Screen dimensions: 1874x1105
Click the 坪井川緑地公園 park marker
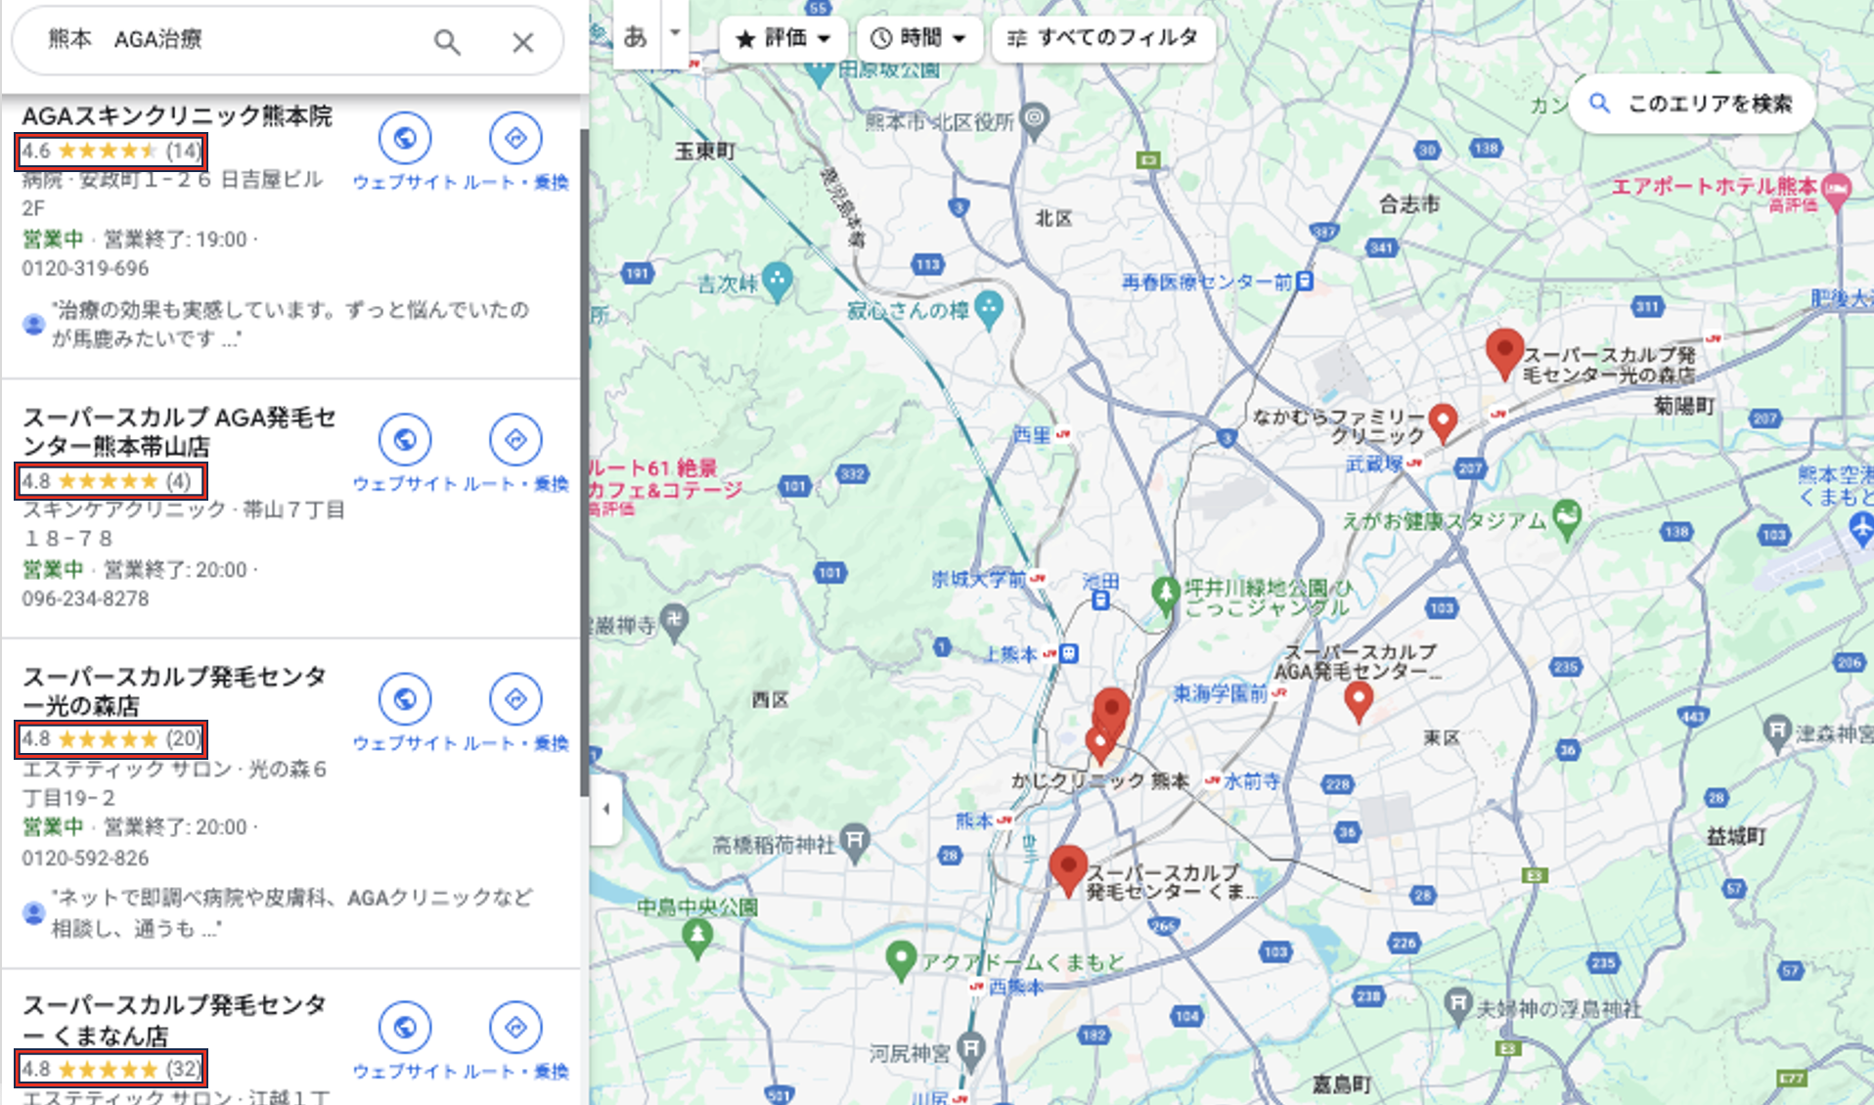(x=1165, y=594)
